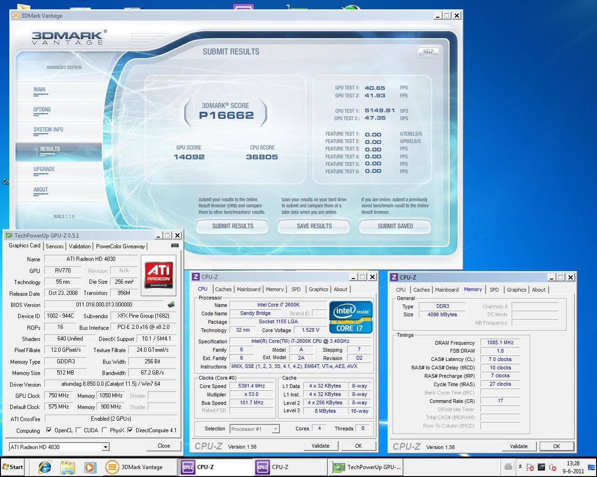The image size is (597, 477).
Task: Open UPGRADE in 3DMark sidebar
Action: tap(44, 169)
